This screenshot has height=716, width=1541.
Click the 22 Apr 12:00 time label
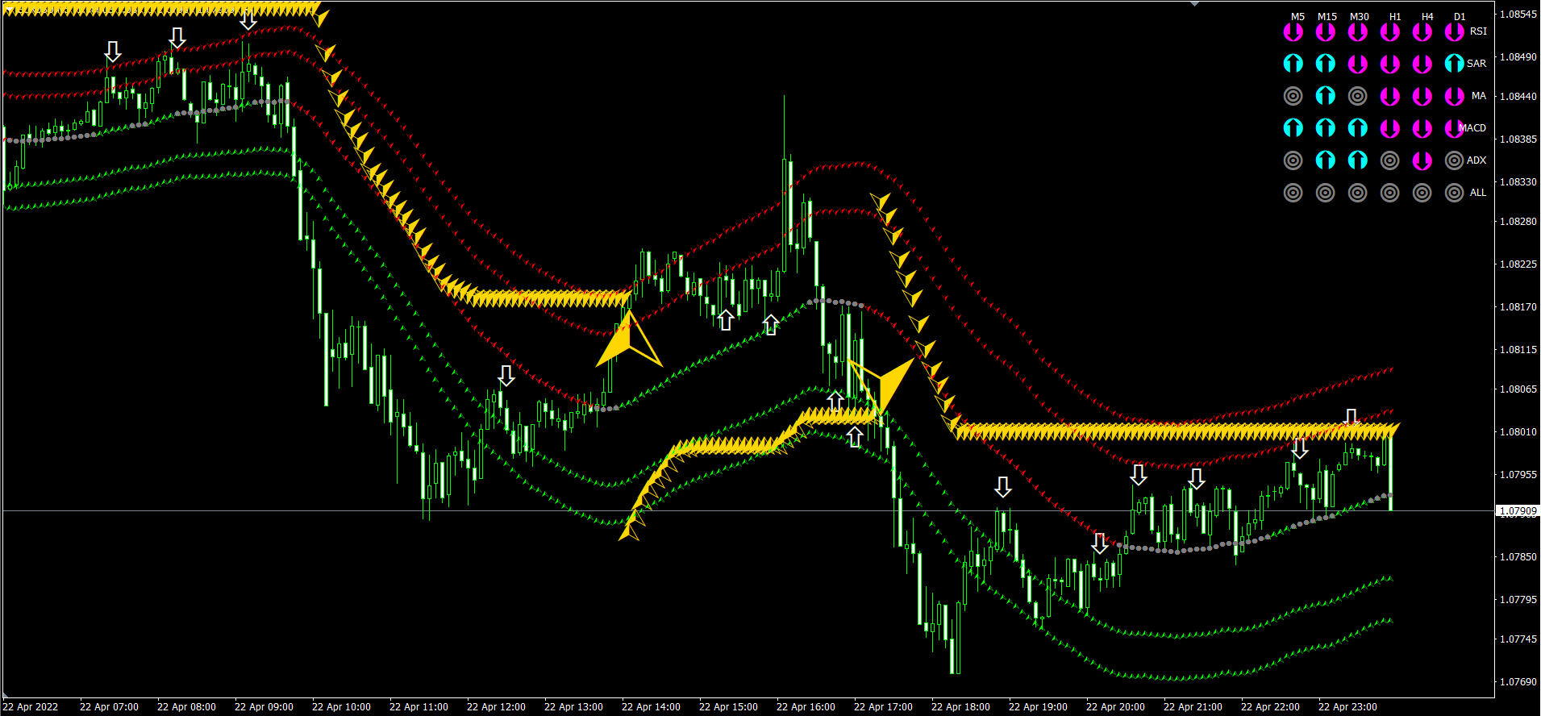[x=496, y=707]
